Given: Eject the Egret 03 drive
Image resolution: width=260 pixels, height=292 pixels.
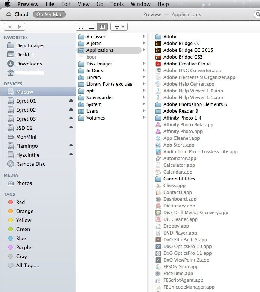Looking at the screenshot, I should coord(71,119).
